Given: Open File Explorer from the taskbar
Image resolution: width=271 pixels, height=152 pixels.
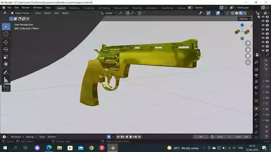Looking at the screenshot, I should pyautogui.click(x=59, y=148).
